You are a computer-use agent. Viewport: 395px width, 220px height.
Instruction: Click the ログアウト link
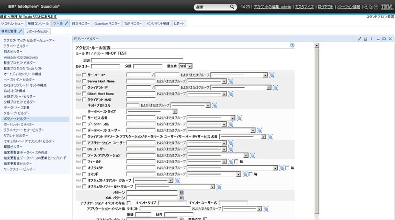pyautogui.click(x=324, y=7)
